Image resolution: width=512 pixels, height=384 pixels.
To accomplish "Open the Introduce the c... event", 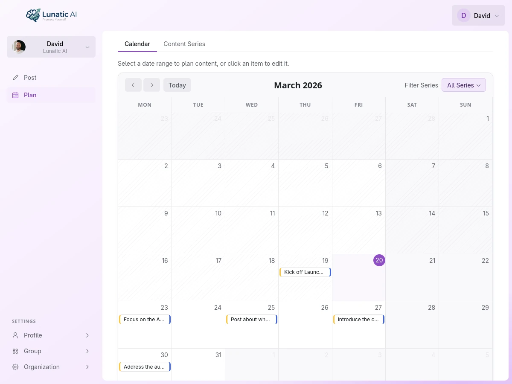I will (x=359, y=319).
